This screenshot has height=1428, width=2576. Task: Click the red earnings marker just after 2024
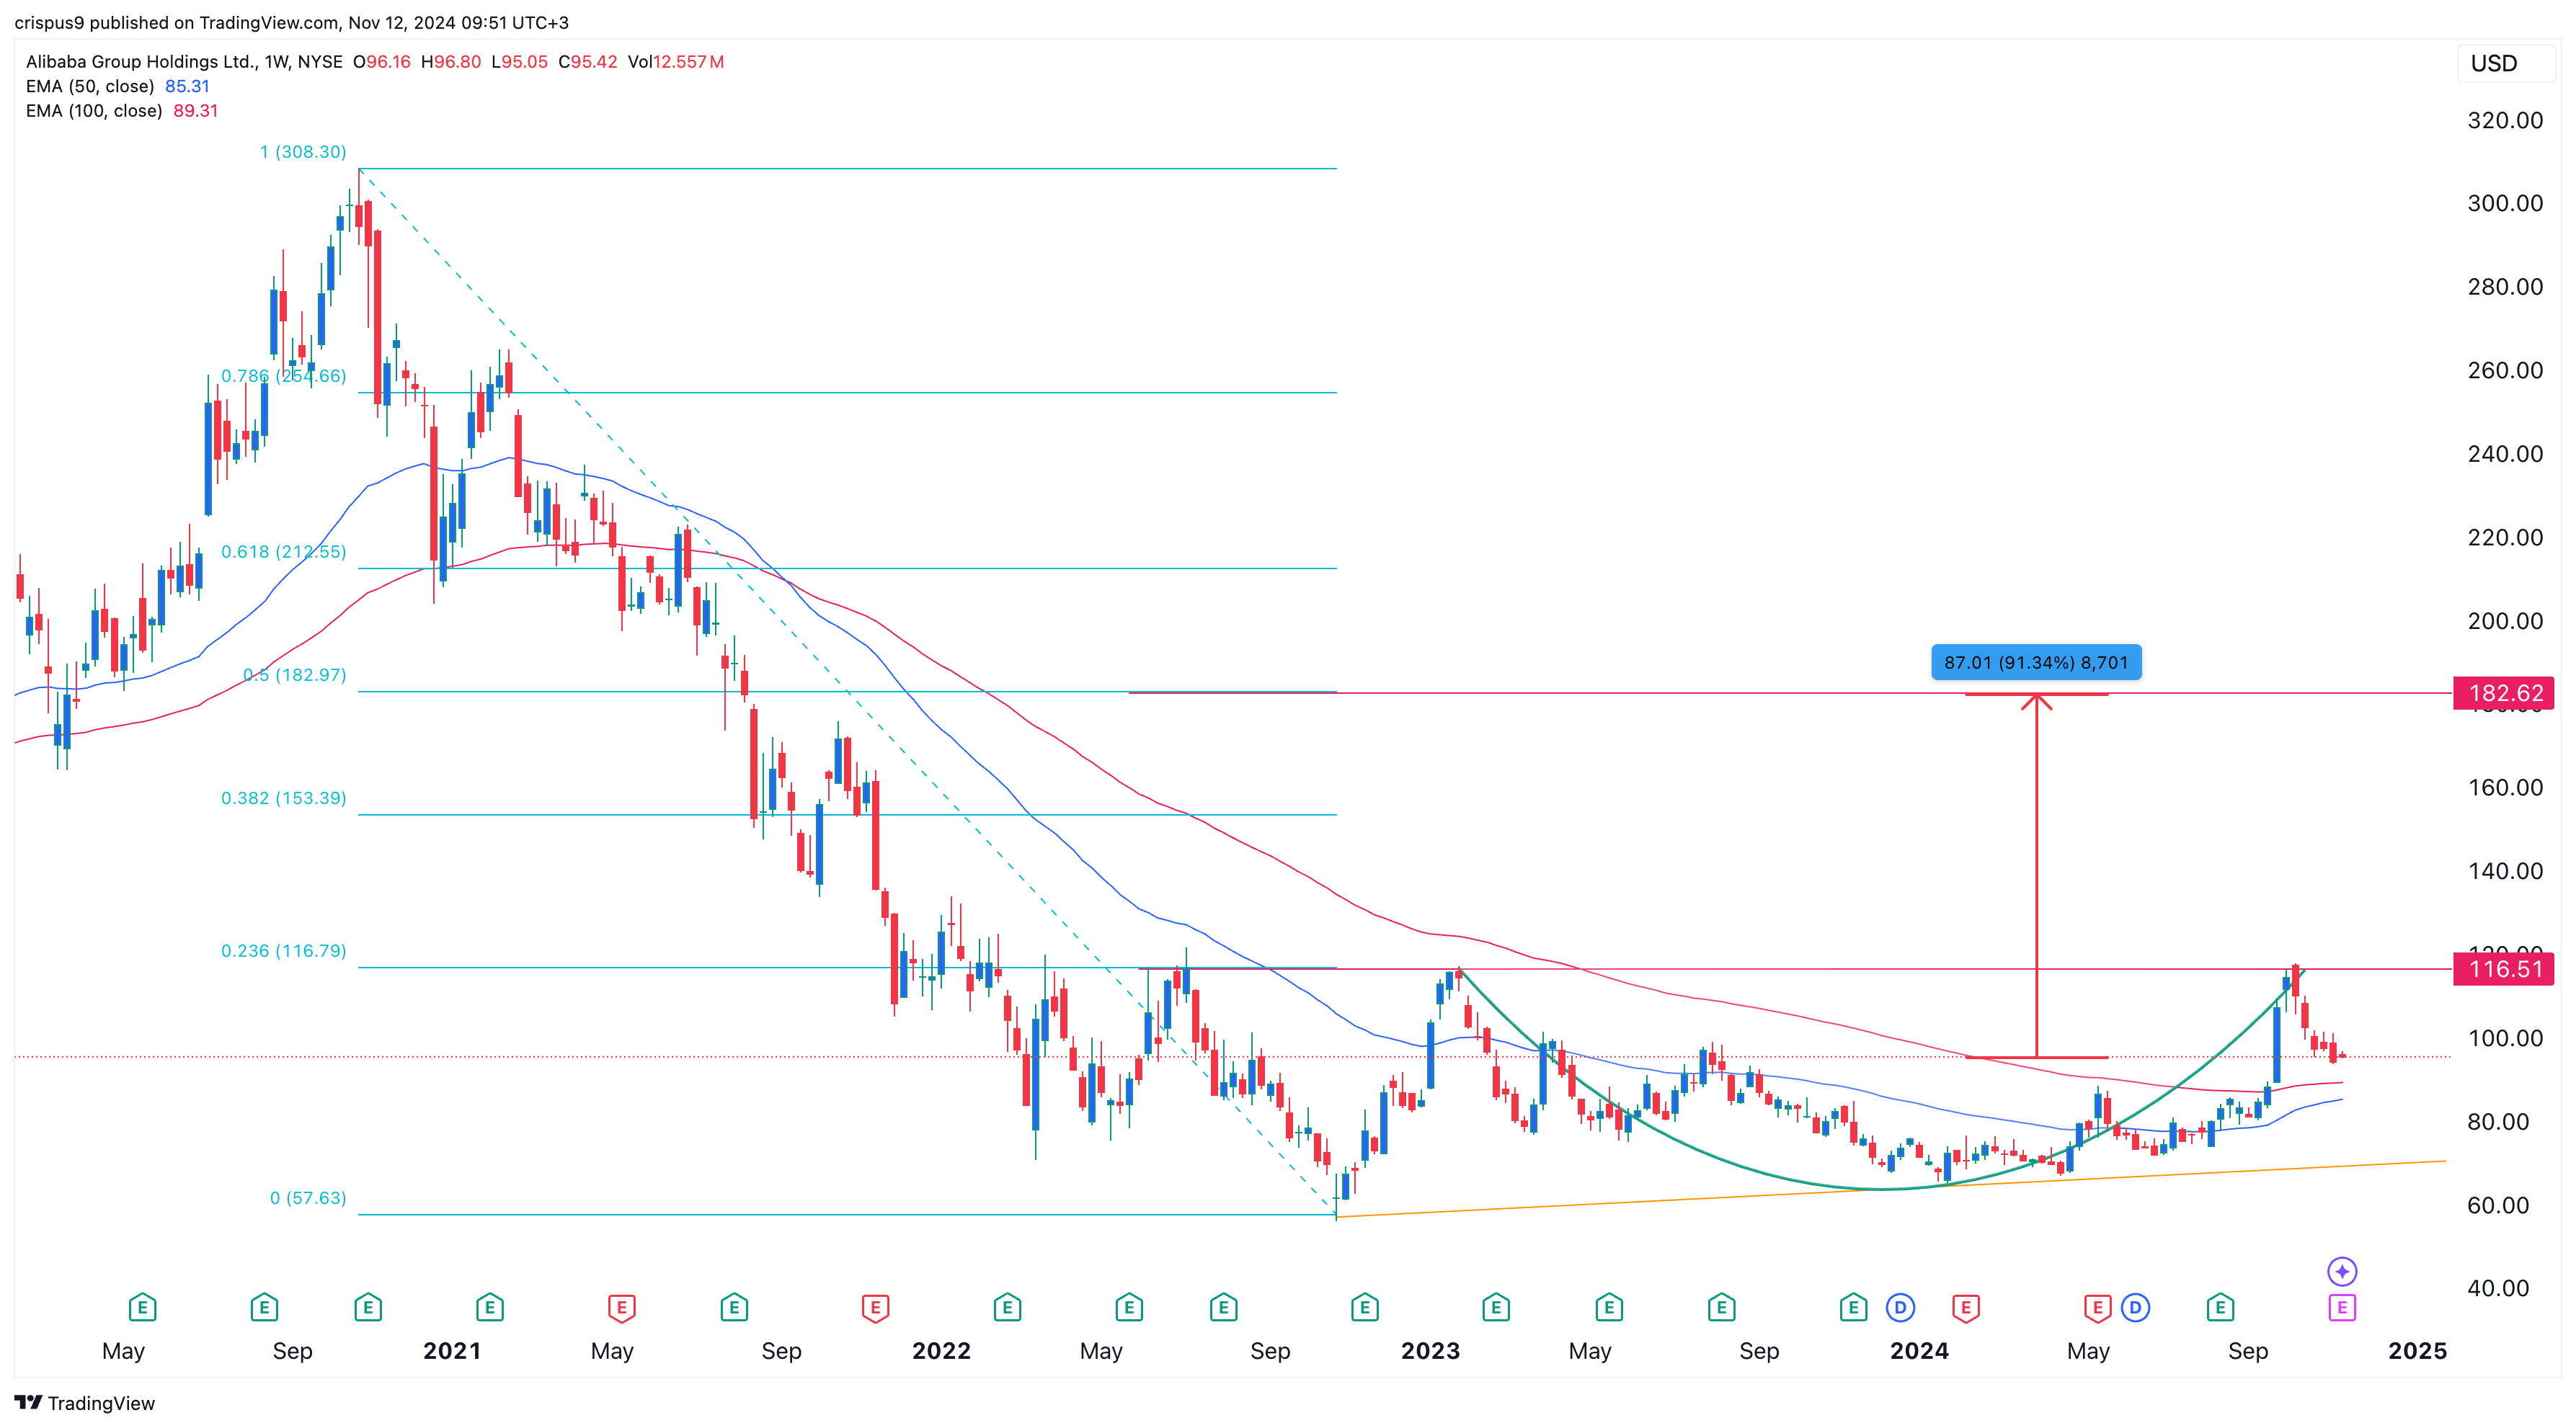point(1966,1307)
